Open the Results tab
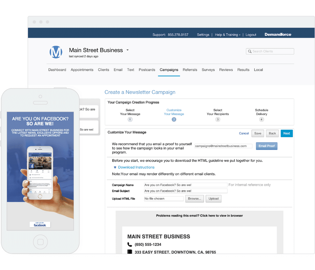This screenshot has width=315, height=270. [243, 70]
